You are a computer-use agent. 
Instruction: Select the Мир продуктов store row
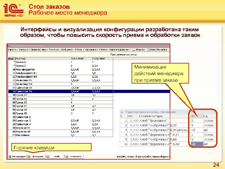[x=61, y=69]
